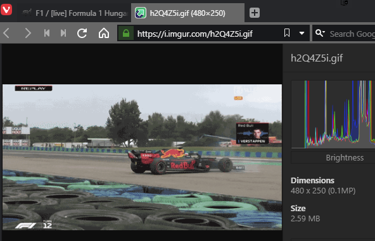Click the Brightness histogram label
Viewport: 375px width, 241px height.
tap(345, 158)
